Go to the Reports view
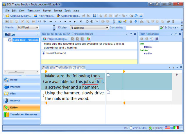186x134 pixels. 22,100
